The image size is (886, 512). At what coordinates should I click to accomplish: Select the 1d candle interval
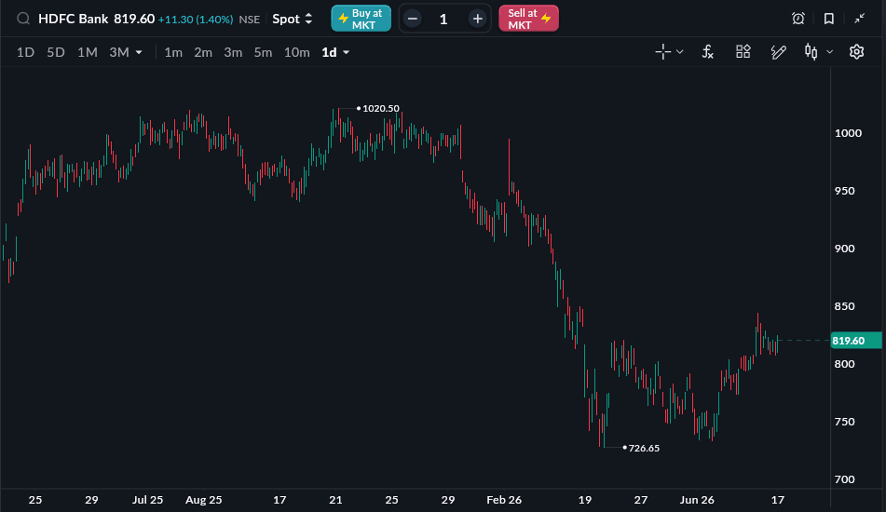pos(330,52)
